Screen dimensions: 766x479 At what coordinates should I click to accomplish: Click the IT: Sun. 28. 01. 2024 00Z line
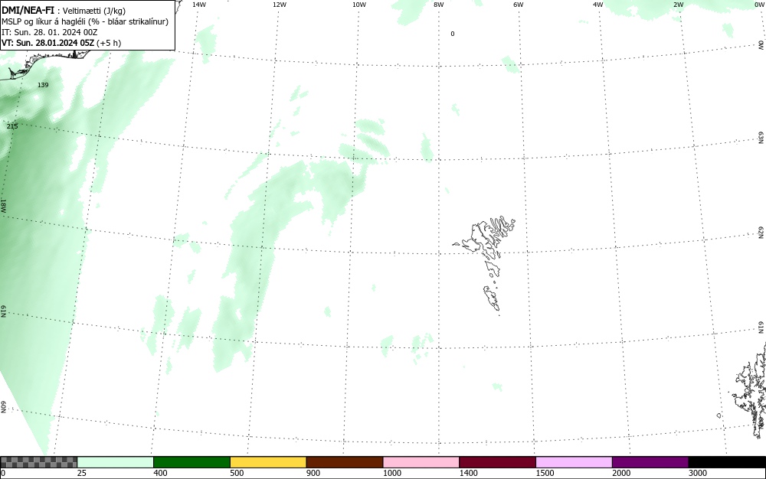tap(50, 32)
